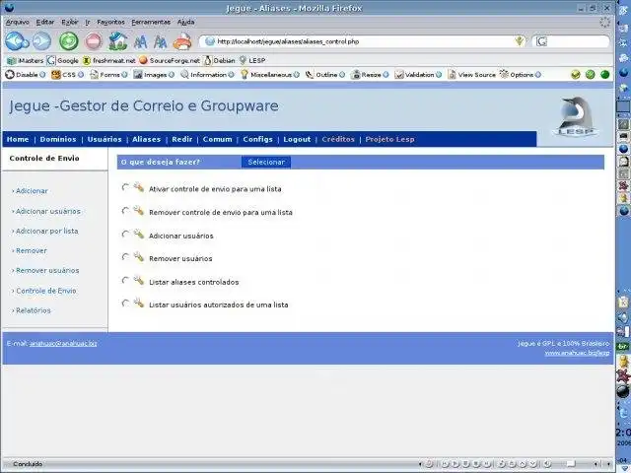The image size is (631, 473).
Task: Open the CSS developer toolbar dropdown
Action: 68,75
